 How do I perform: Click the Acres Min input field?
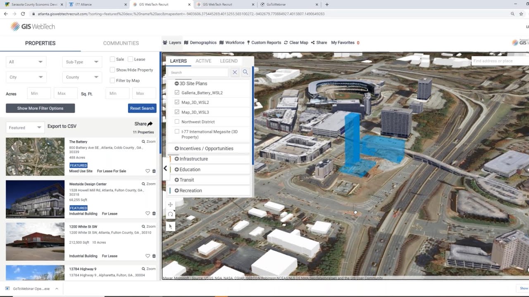point(39,93)
